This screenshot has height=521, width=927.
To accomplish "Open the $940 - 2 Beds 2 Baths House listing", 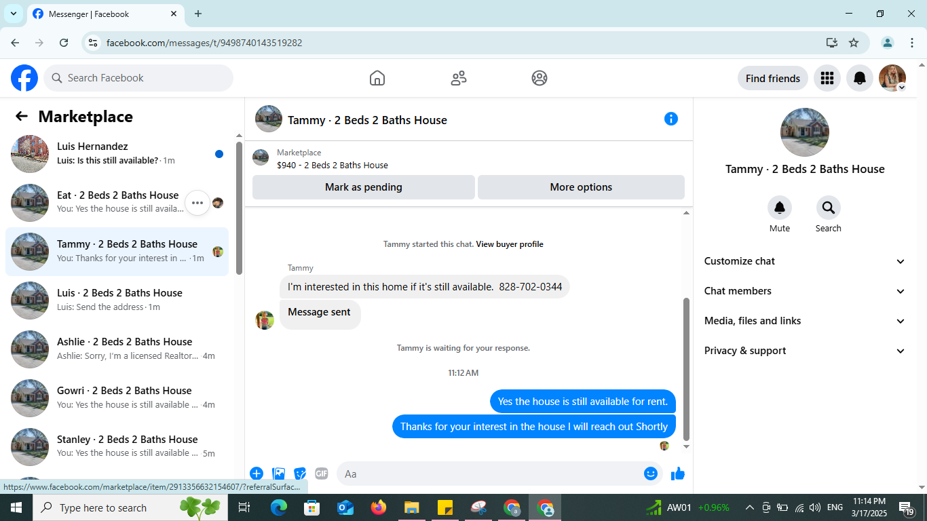I will pyautogui.click(x=333, y=165).
